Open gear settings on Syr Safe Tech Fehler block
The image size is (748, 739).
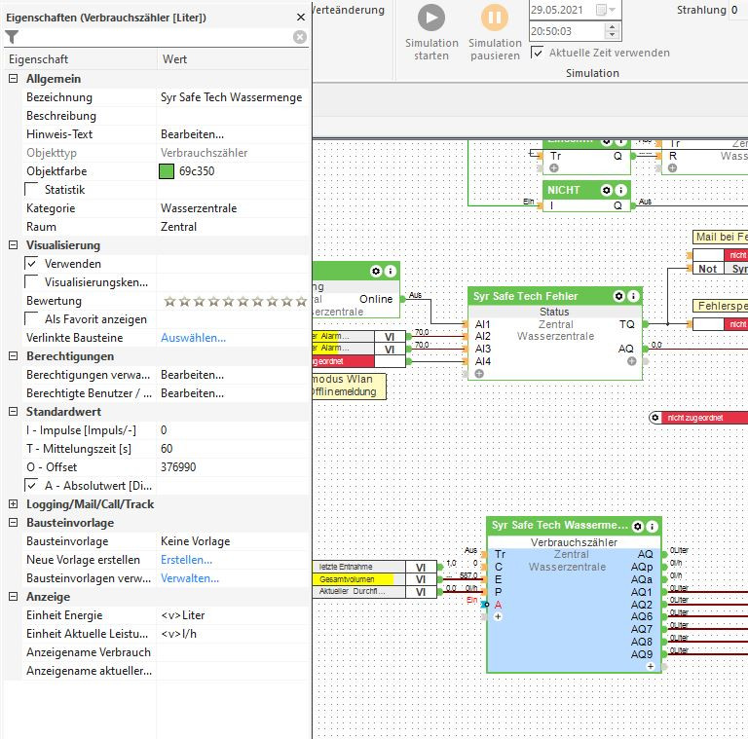618,296
